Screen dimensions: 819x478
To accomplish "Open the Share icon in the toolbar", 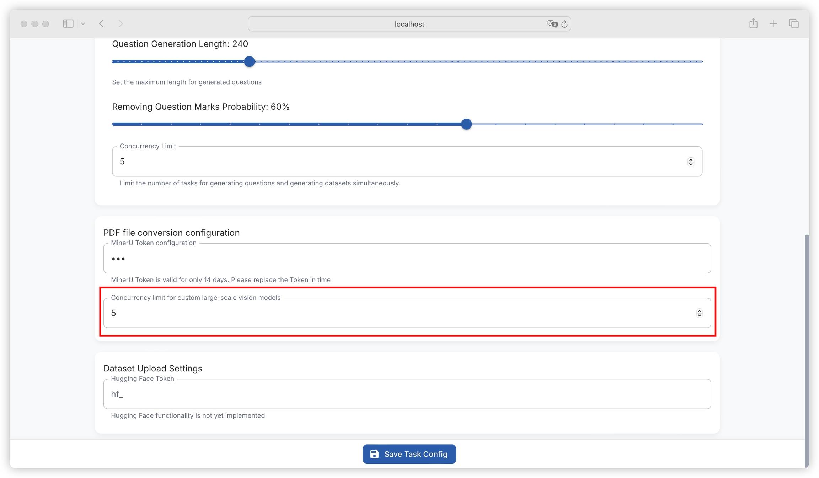I will click(x=753, y=24).
